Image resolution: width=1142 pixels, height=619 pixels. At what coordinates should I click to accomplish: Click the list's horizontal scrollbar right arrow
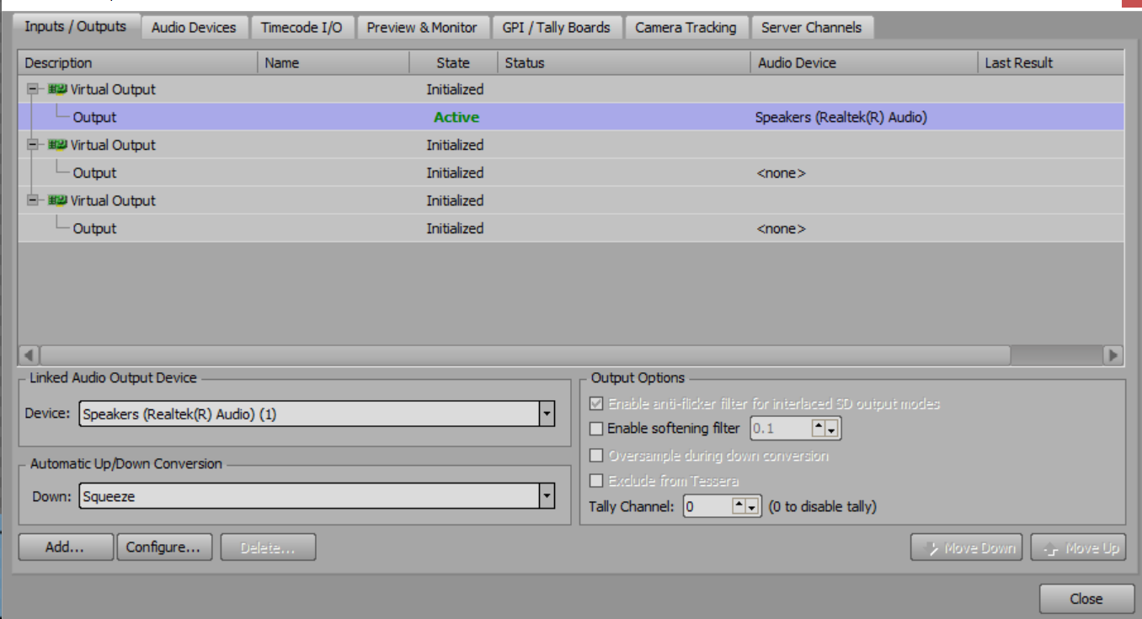coord(1113,355)
